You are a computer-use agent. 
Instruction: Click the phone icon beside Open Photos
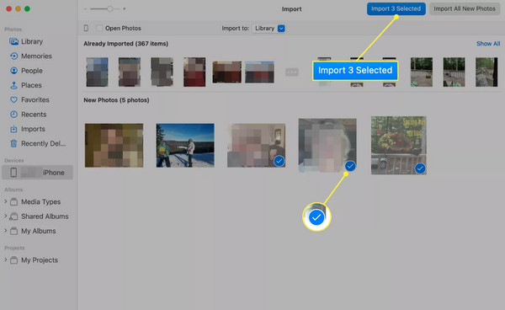coord(86,28)
